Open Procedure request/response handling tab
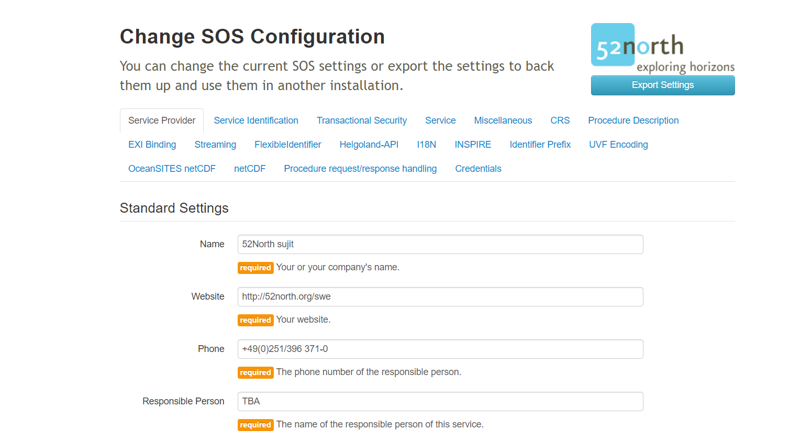790x440 pixels. point(360,169)
